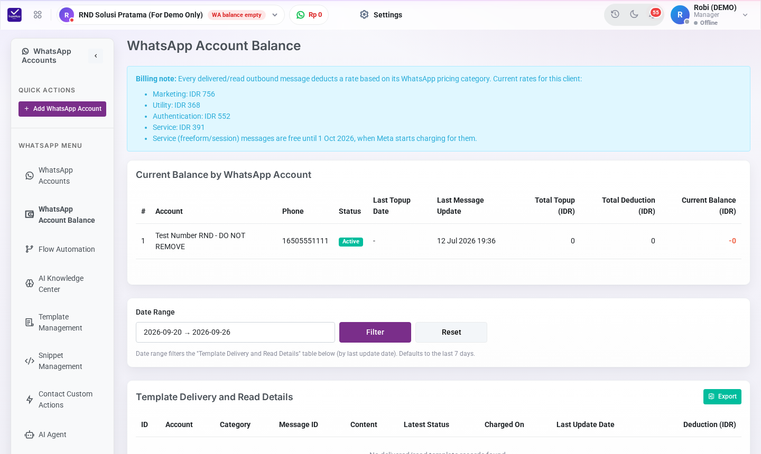Click the red -0 current balance value

coord(732,241)
